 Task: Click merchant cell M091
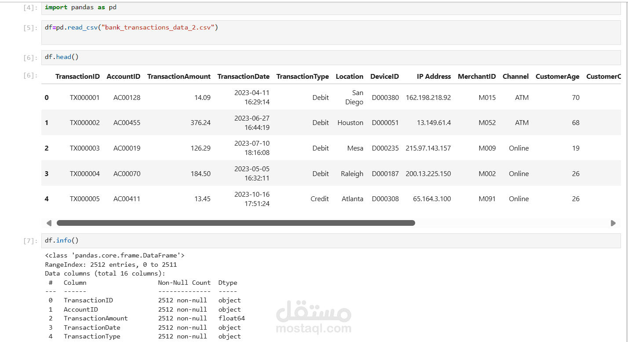coord(487,199)
